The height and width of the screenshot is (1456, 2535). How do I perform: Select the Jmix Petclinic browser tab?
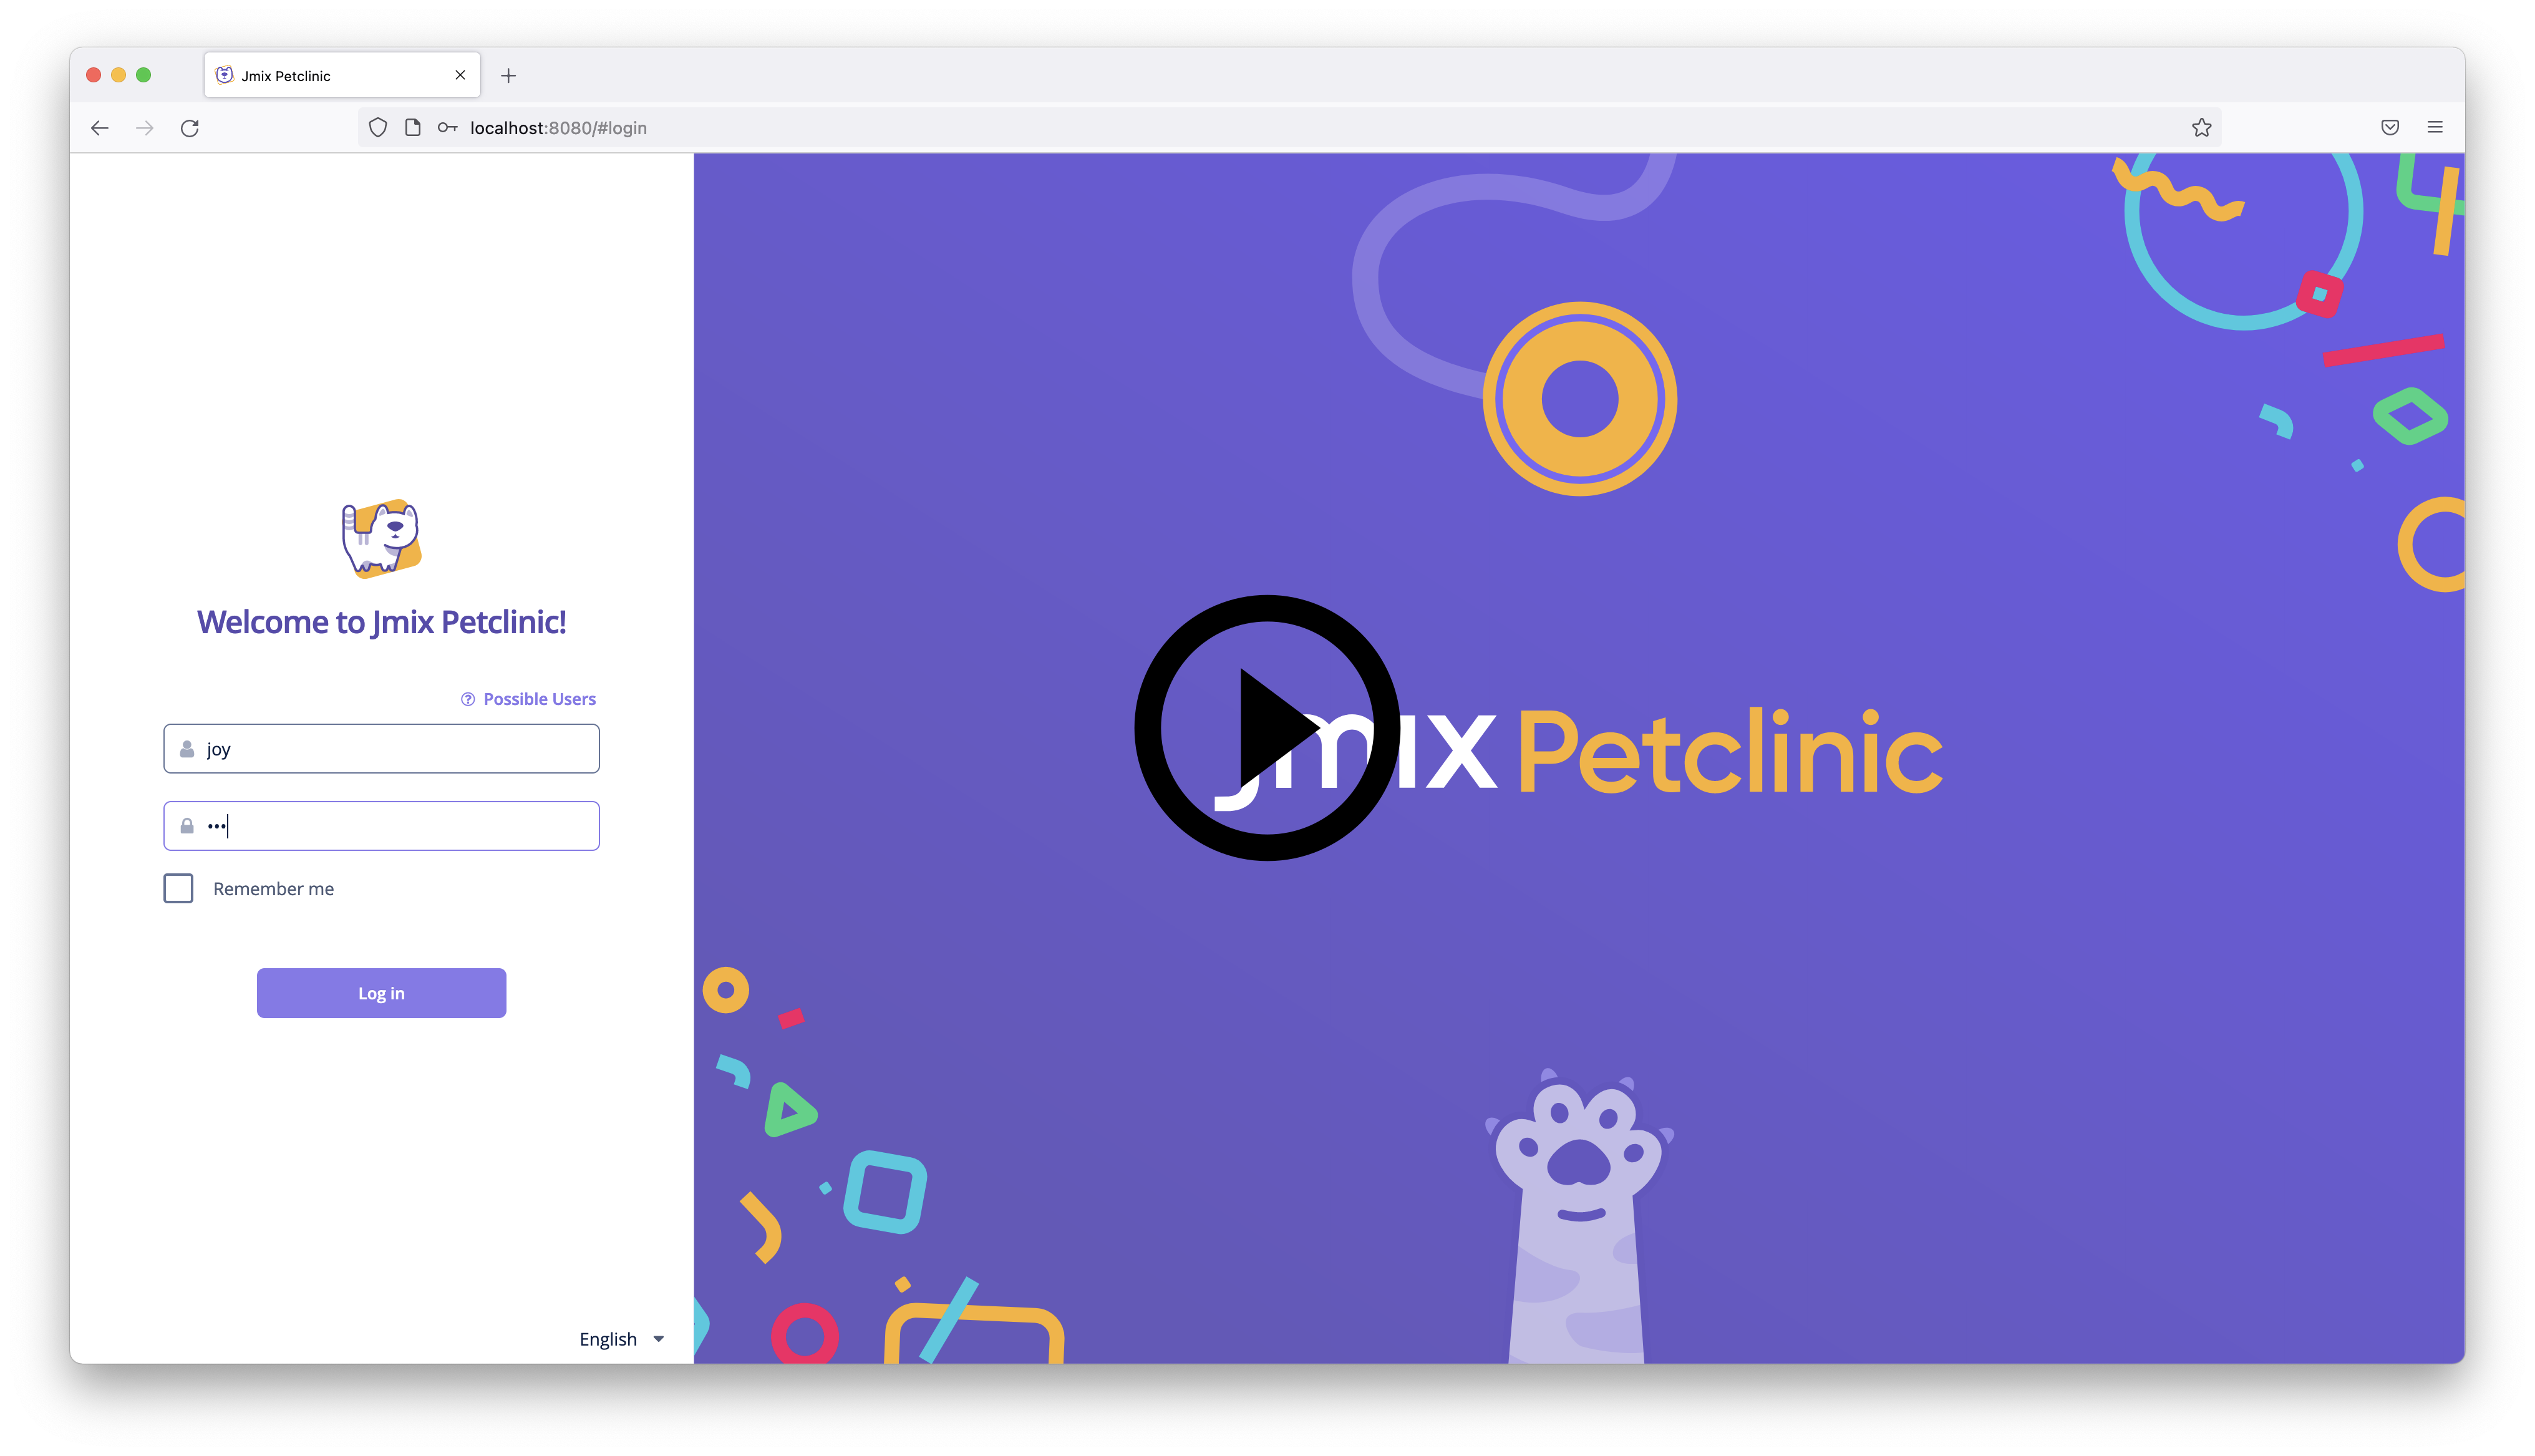[330, 76]
